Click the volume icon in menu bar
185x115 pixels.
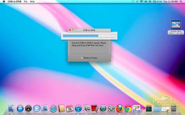click(x=146, y=2)
